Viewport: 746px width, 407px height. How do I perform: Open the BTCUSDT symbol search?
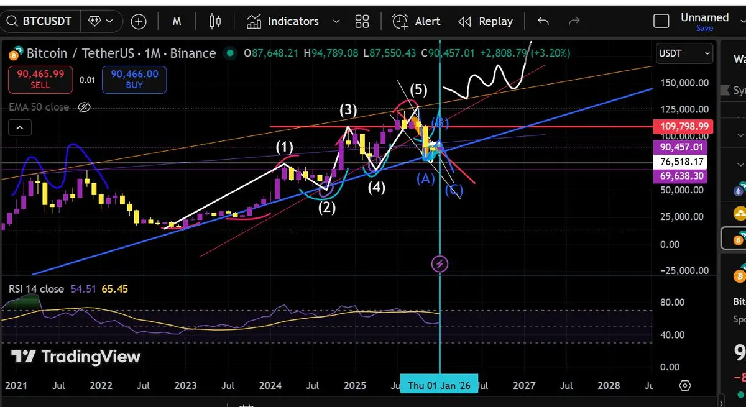click(x=40, y=21)
